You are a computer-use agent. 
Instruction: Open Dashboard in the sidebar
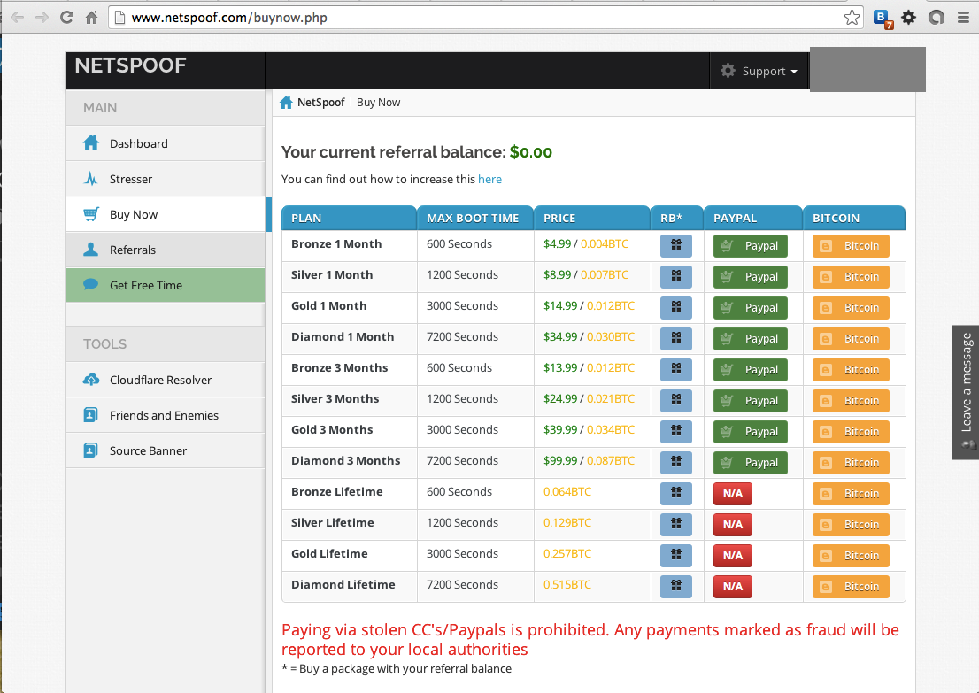[165, 143]
